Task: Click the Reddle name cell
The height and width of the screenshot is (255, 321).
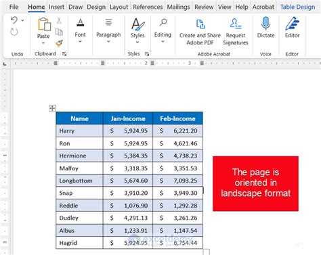Action: point(79,206)
